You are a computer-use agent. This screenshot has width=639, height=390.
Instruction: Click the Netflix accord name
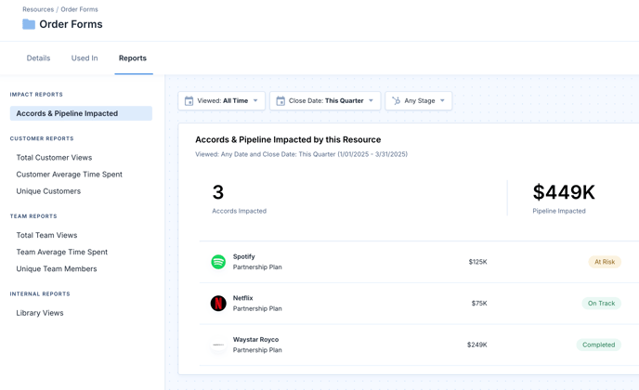point(243,298)
